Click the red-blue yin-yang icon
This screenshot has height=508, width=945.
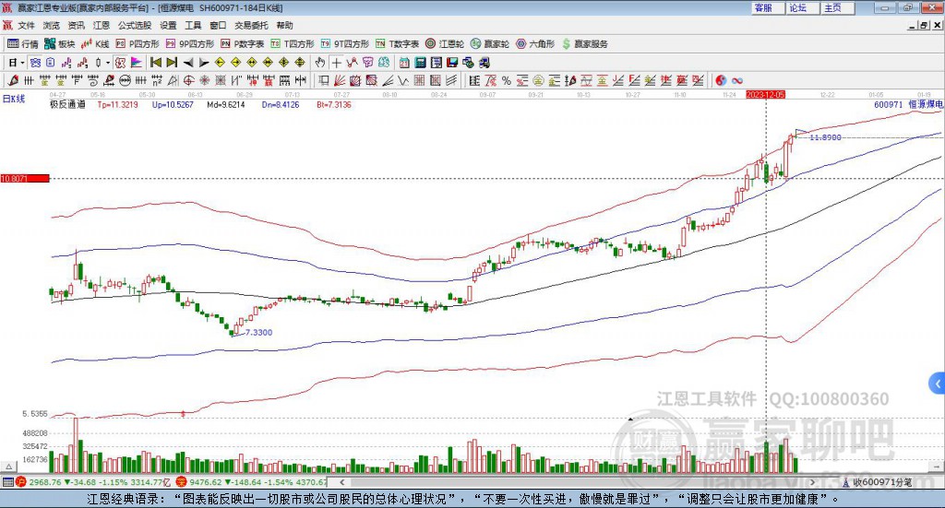coord(721,80)
